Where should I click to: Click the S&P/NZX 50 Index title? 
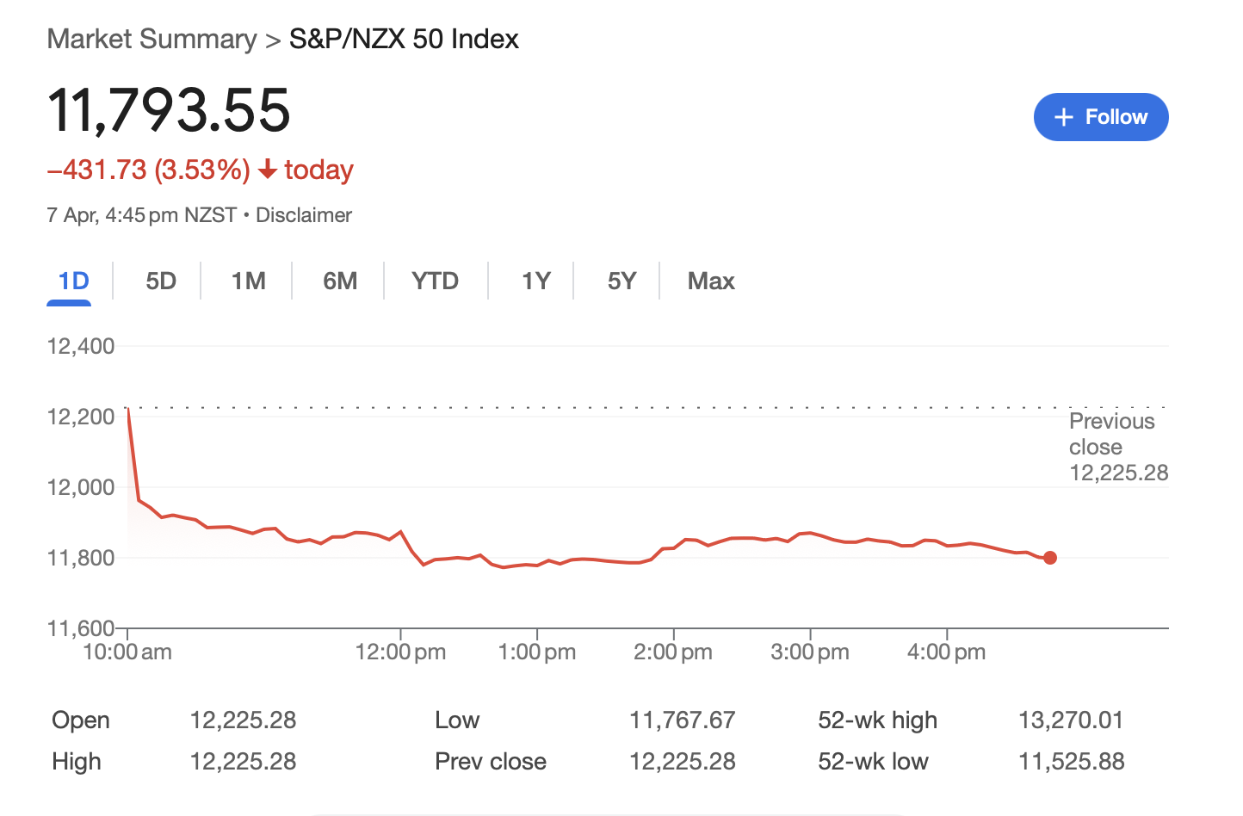point(404,40)
